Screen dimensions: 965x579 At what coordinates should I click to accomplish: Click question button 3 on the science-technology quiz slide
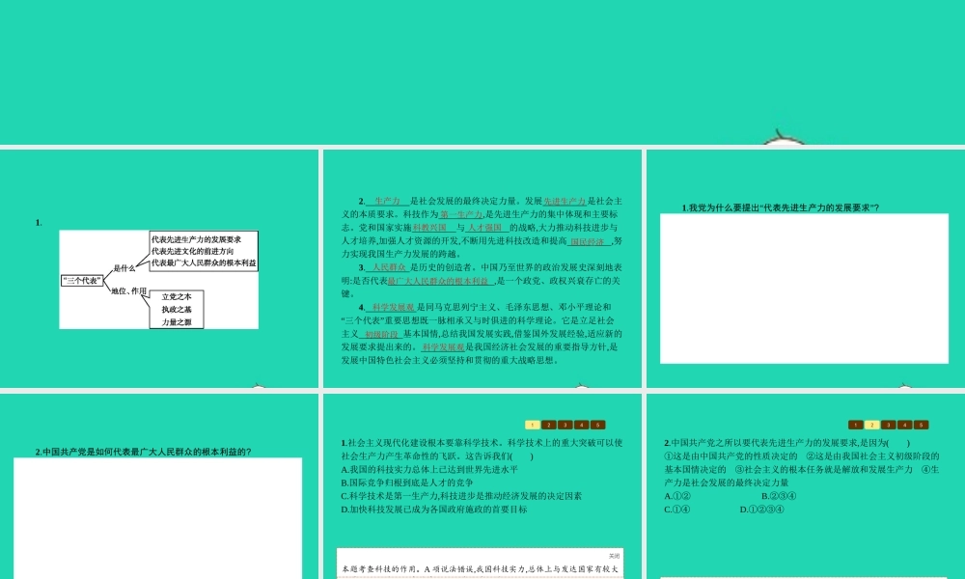coord(565,425)
